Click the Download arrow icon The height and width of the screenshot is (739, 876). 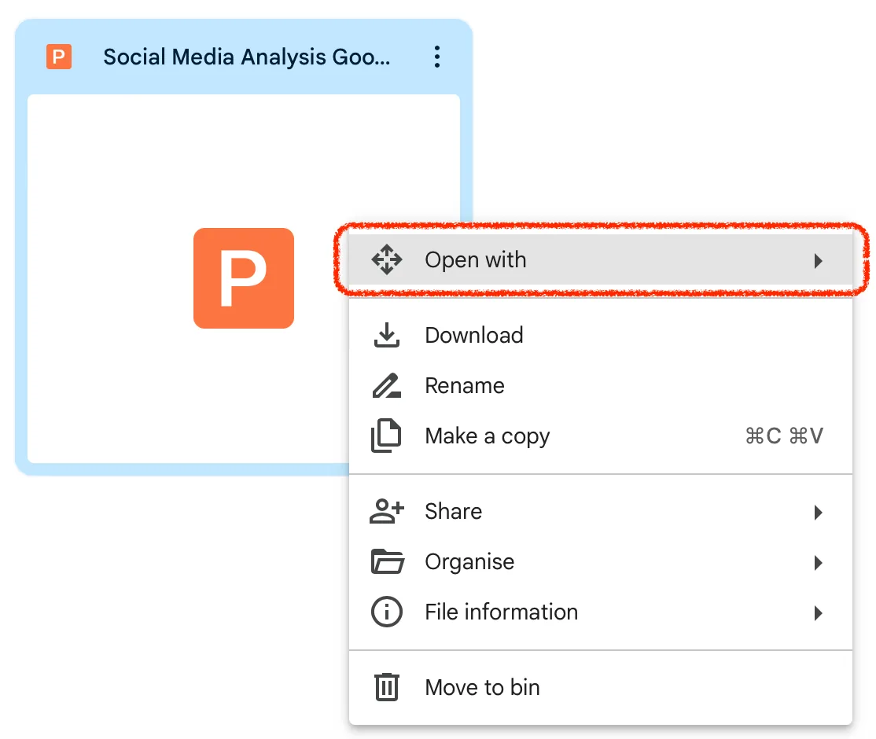387,335
